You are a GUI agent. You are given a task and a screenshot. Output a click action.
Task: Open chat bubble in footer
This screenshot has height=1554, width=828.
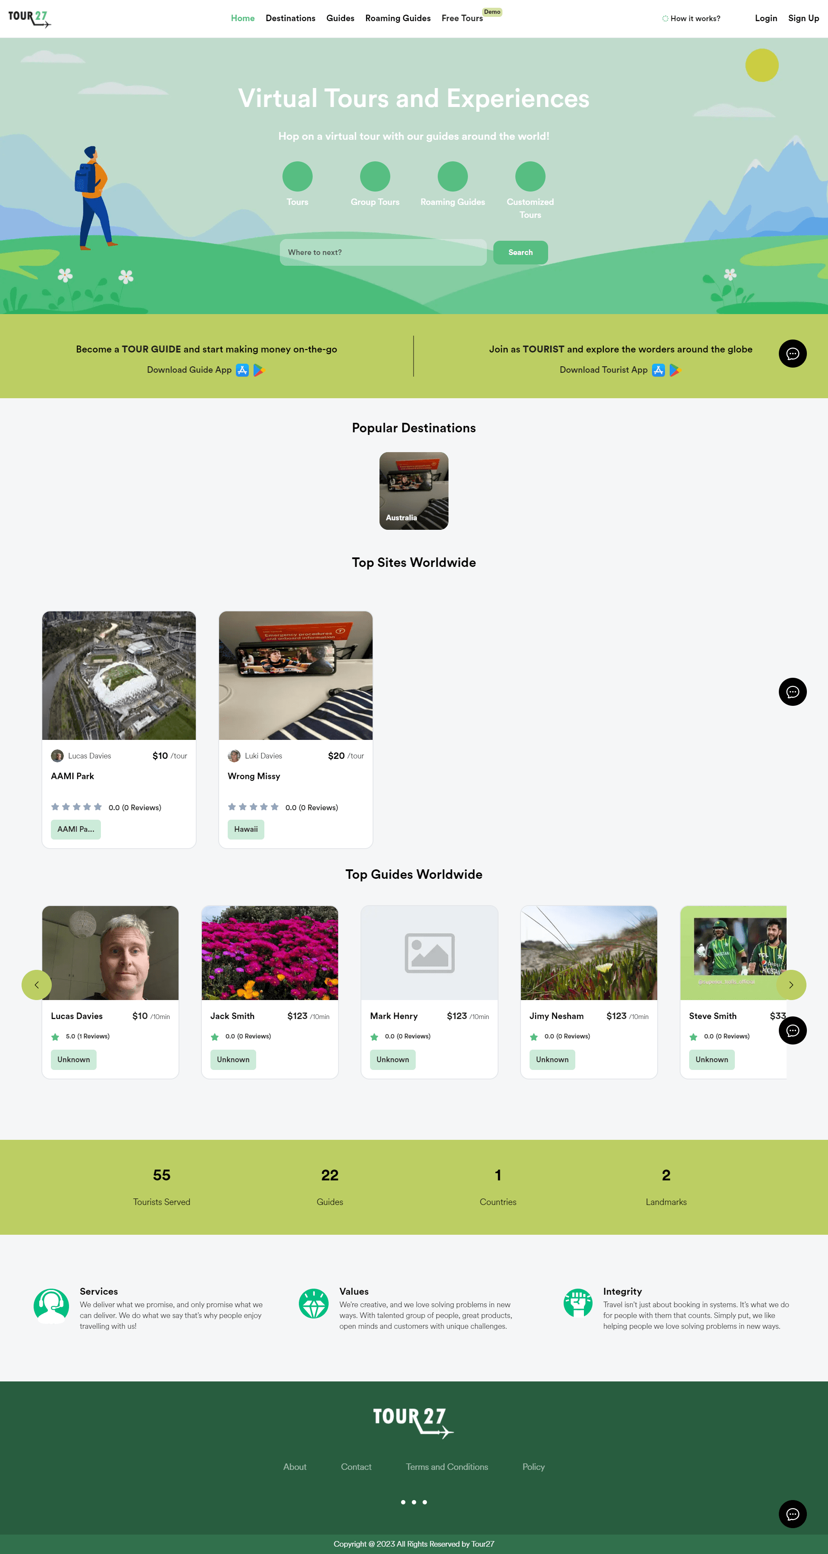pyautogui.click(x=792, y=1513)
